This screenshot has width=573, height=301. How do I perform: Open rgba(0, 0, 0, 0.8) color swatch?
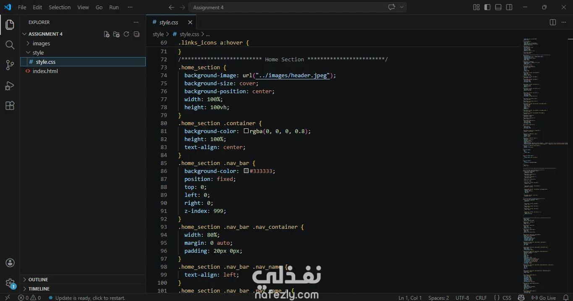click(x=246, y=131)
